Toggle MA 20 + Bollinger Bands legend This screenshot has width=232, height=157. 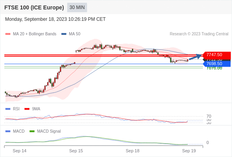(31, 34)
